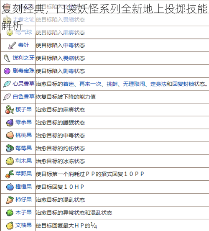Click text 恢复目标被下降的能力值
209x231 pixels.
[66, 97]
